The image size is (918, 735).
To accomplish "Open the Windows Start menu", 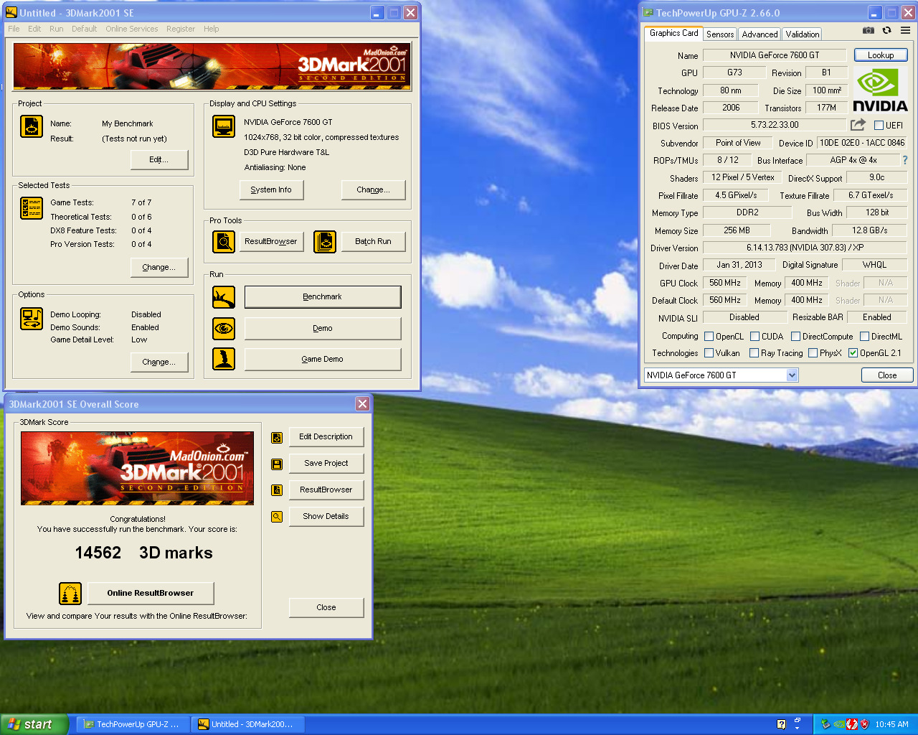I will [34, 724].
